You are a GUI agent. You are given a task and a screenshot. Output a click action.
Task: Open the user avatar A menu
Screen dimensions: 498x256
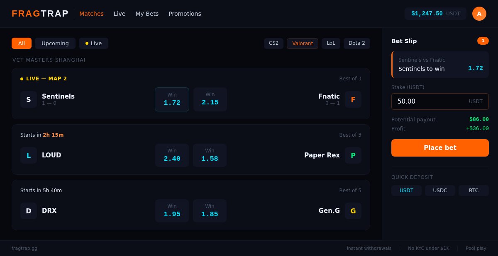pyautogui.click(x=479, y=14)
